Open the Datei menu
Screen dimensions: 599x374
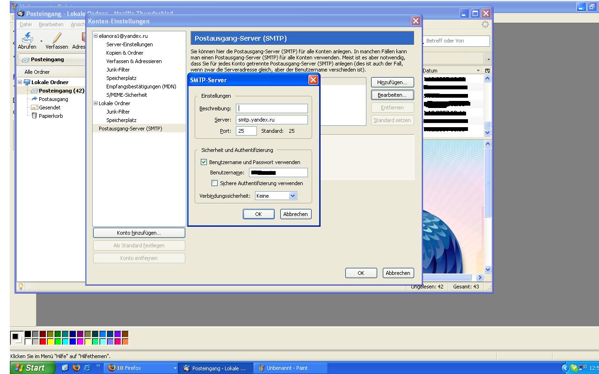tap(26, 24)
